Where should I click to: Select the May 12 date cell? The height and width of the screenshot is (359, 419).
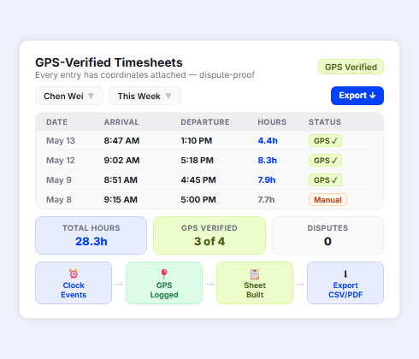click(61, 161)
